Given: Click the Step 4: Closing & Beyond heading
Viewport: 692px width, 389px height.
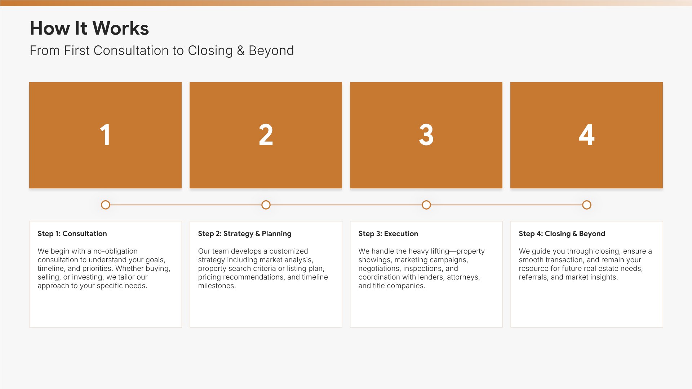Looking at the screenshot, I should click(x=562, y=233).
